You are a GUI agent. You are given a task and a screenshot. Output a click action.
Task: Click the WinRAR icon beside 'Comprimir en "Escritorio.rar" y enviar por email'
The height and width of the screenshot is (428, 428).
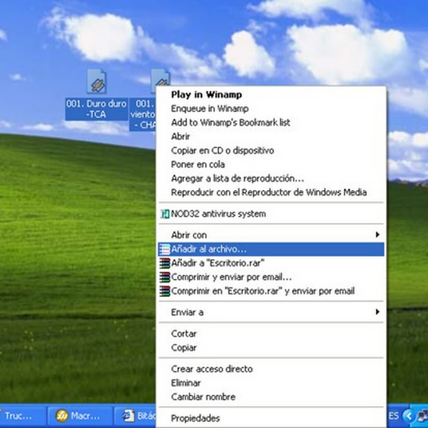(x=165, y=291)
